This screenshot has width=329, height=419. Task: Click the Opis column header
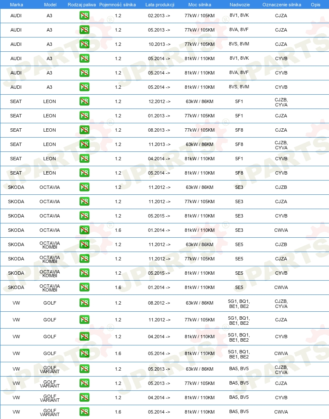pos(316,5)
